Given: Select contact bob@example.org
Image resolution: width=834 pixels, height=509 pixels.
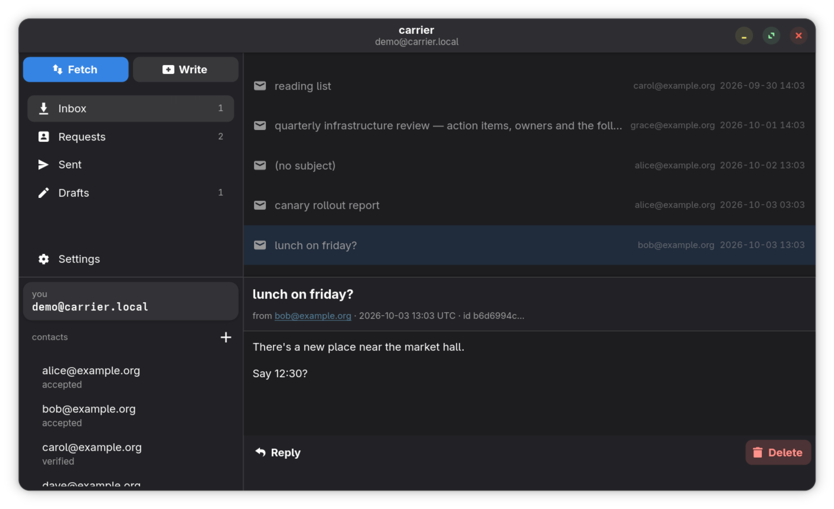Looking at the screenshot, I should [x=131, y=415].
